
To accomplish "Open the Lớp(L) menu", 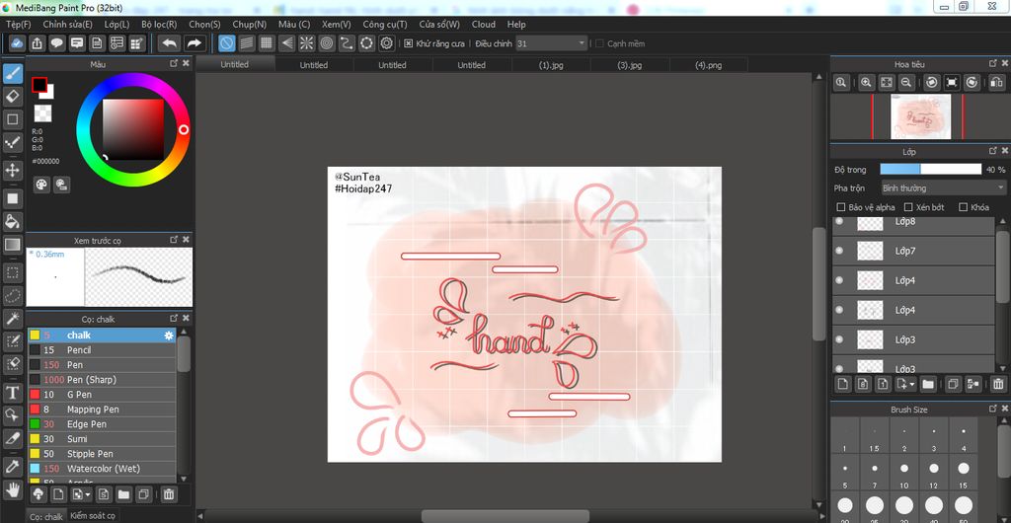I will pyautogui.click(x=117, y=24).
